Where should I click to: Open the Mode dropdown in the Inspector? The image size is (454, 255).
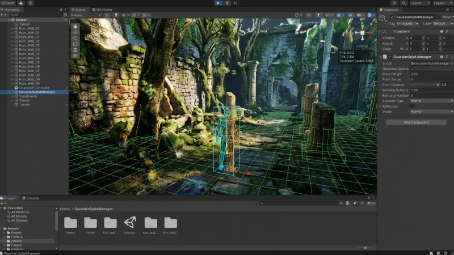click(x=432, y=112)
